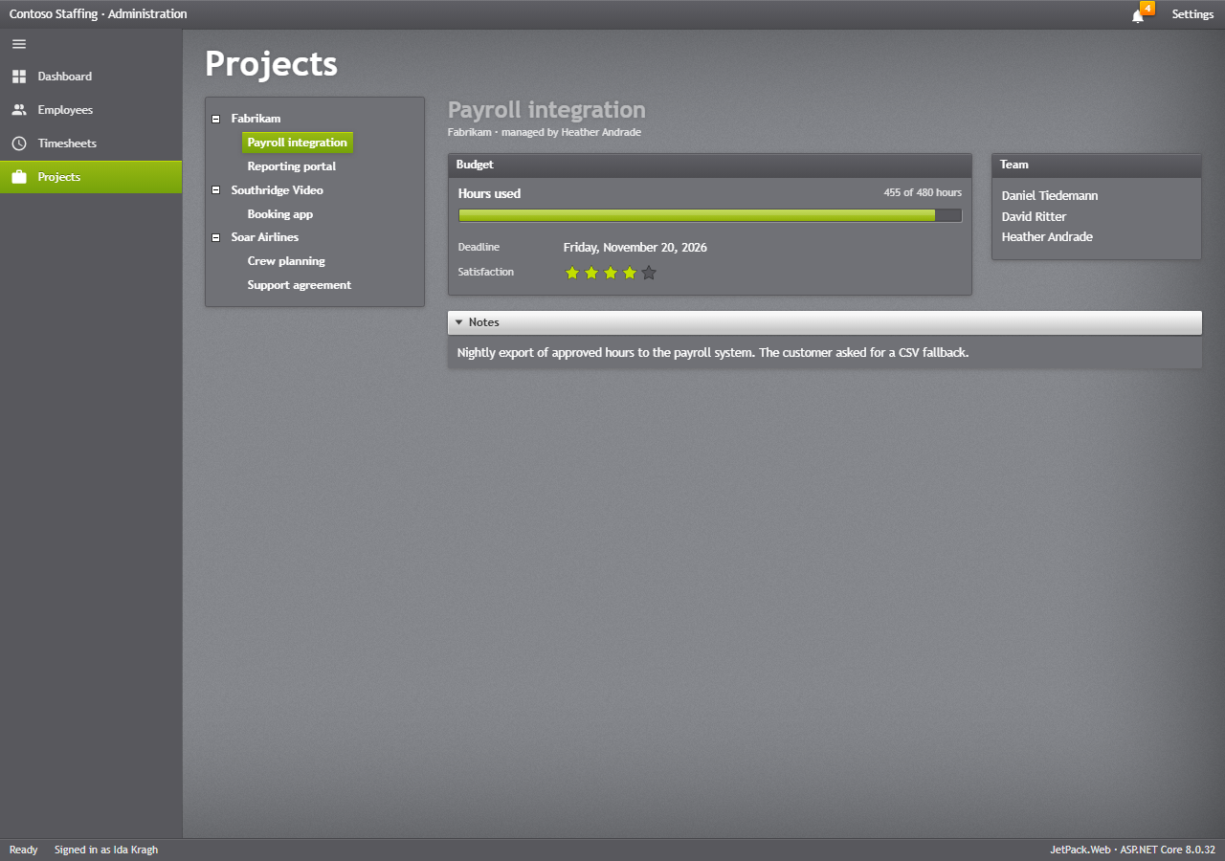Viewport: 1225px width, 861px height.
Task: Click the 'Signed in as Ida Kragh' status
Action: 106,850
